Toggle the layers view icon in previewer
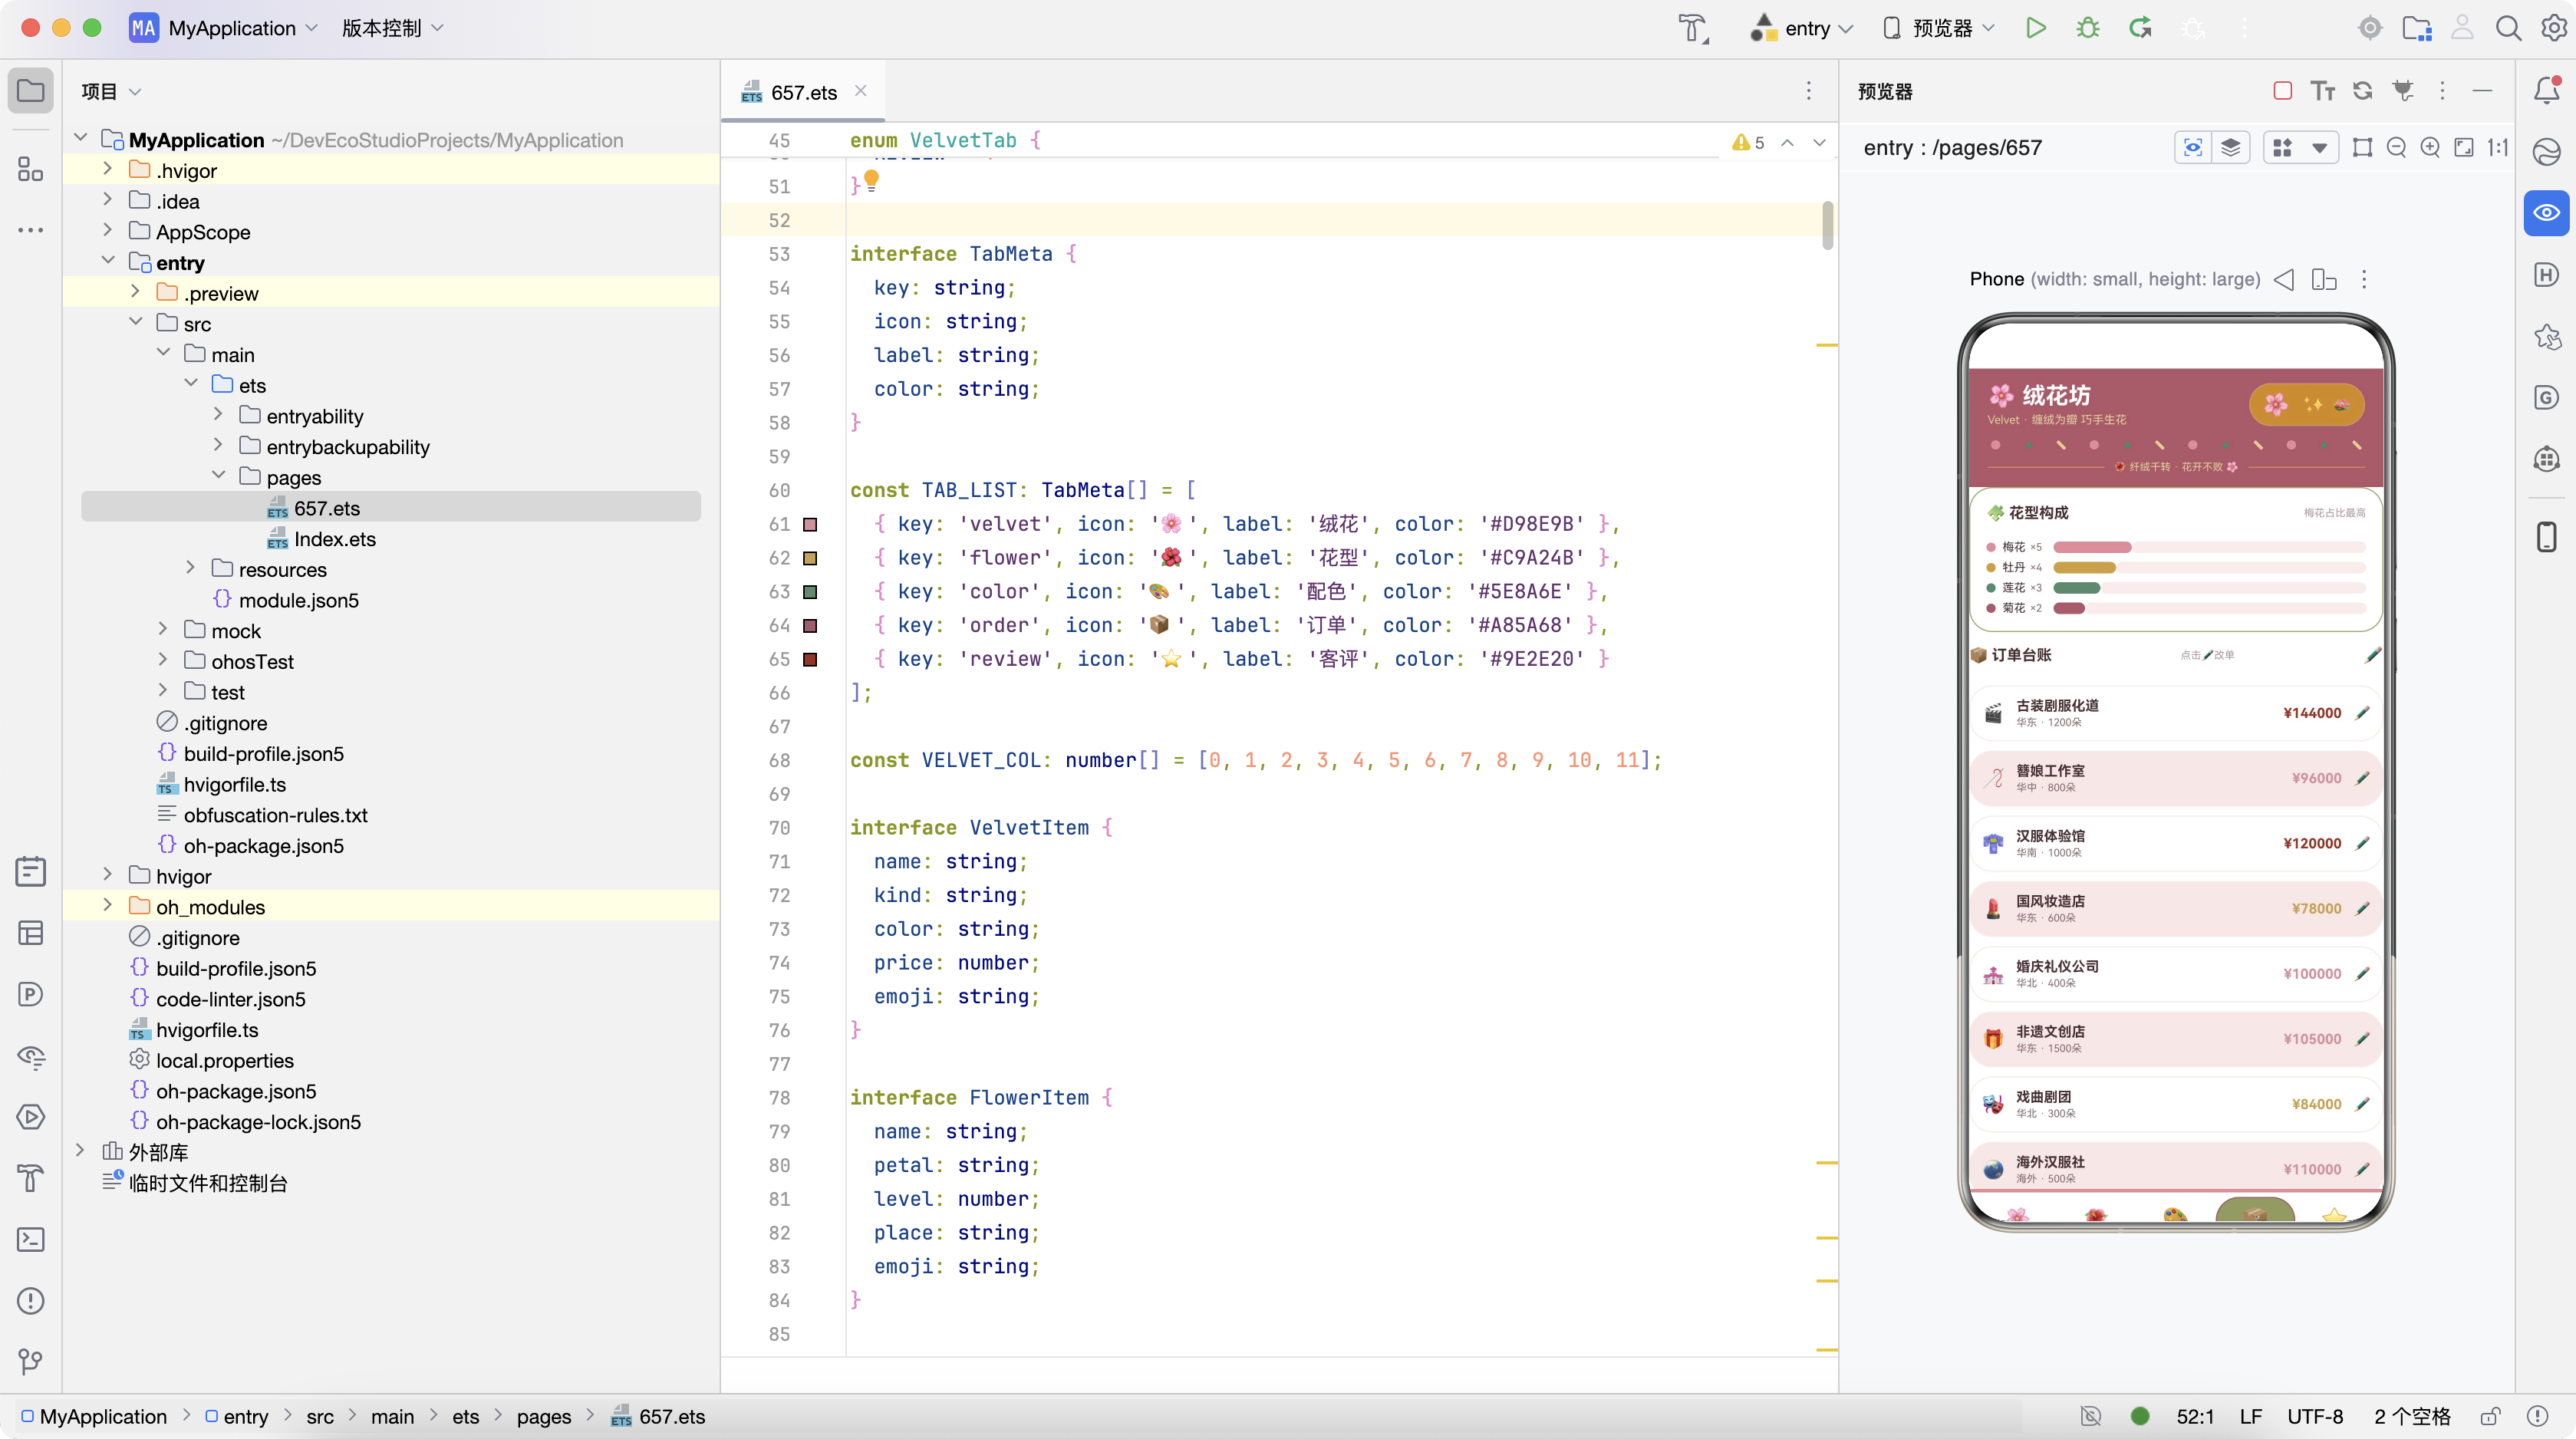The width and height of the screenshot is (2576, 1439). pyautogui.click(x=2231, y=148)
